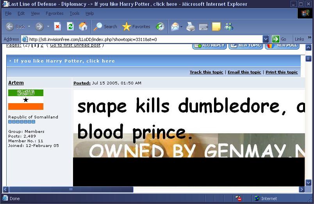Click the Done status page icon
The width and height of the screenshot is (314, 204).
(x=5, y=198)
